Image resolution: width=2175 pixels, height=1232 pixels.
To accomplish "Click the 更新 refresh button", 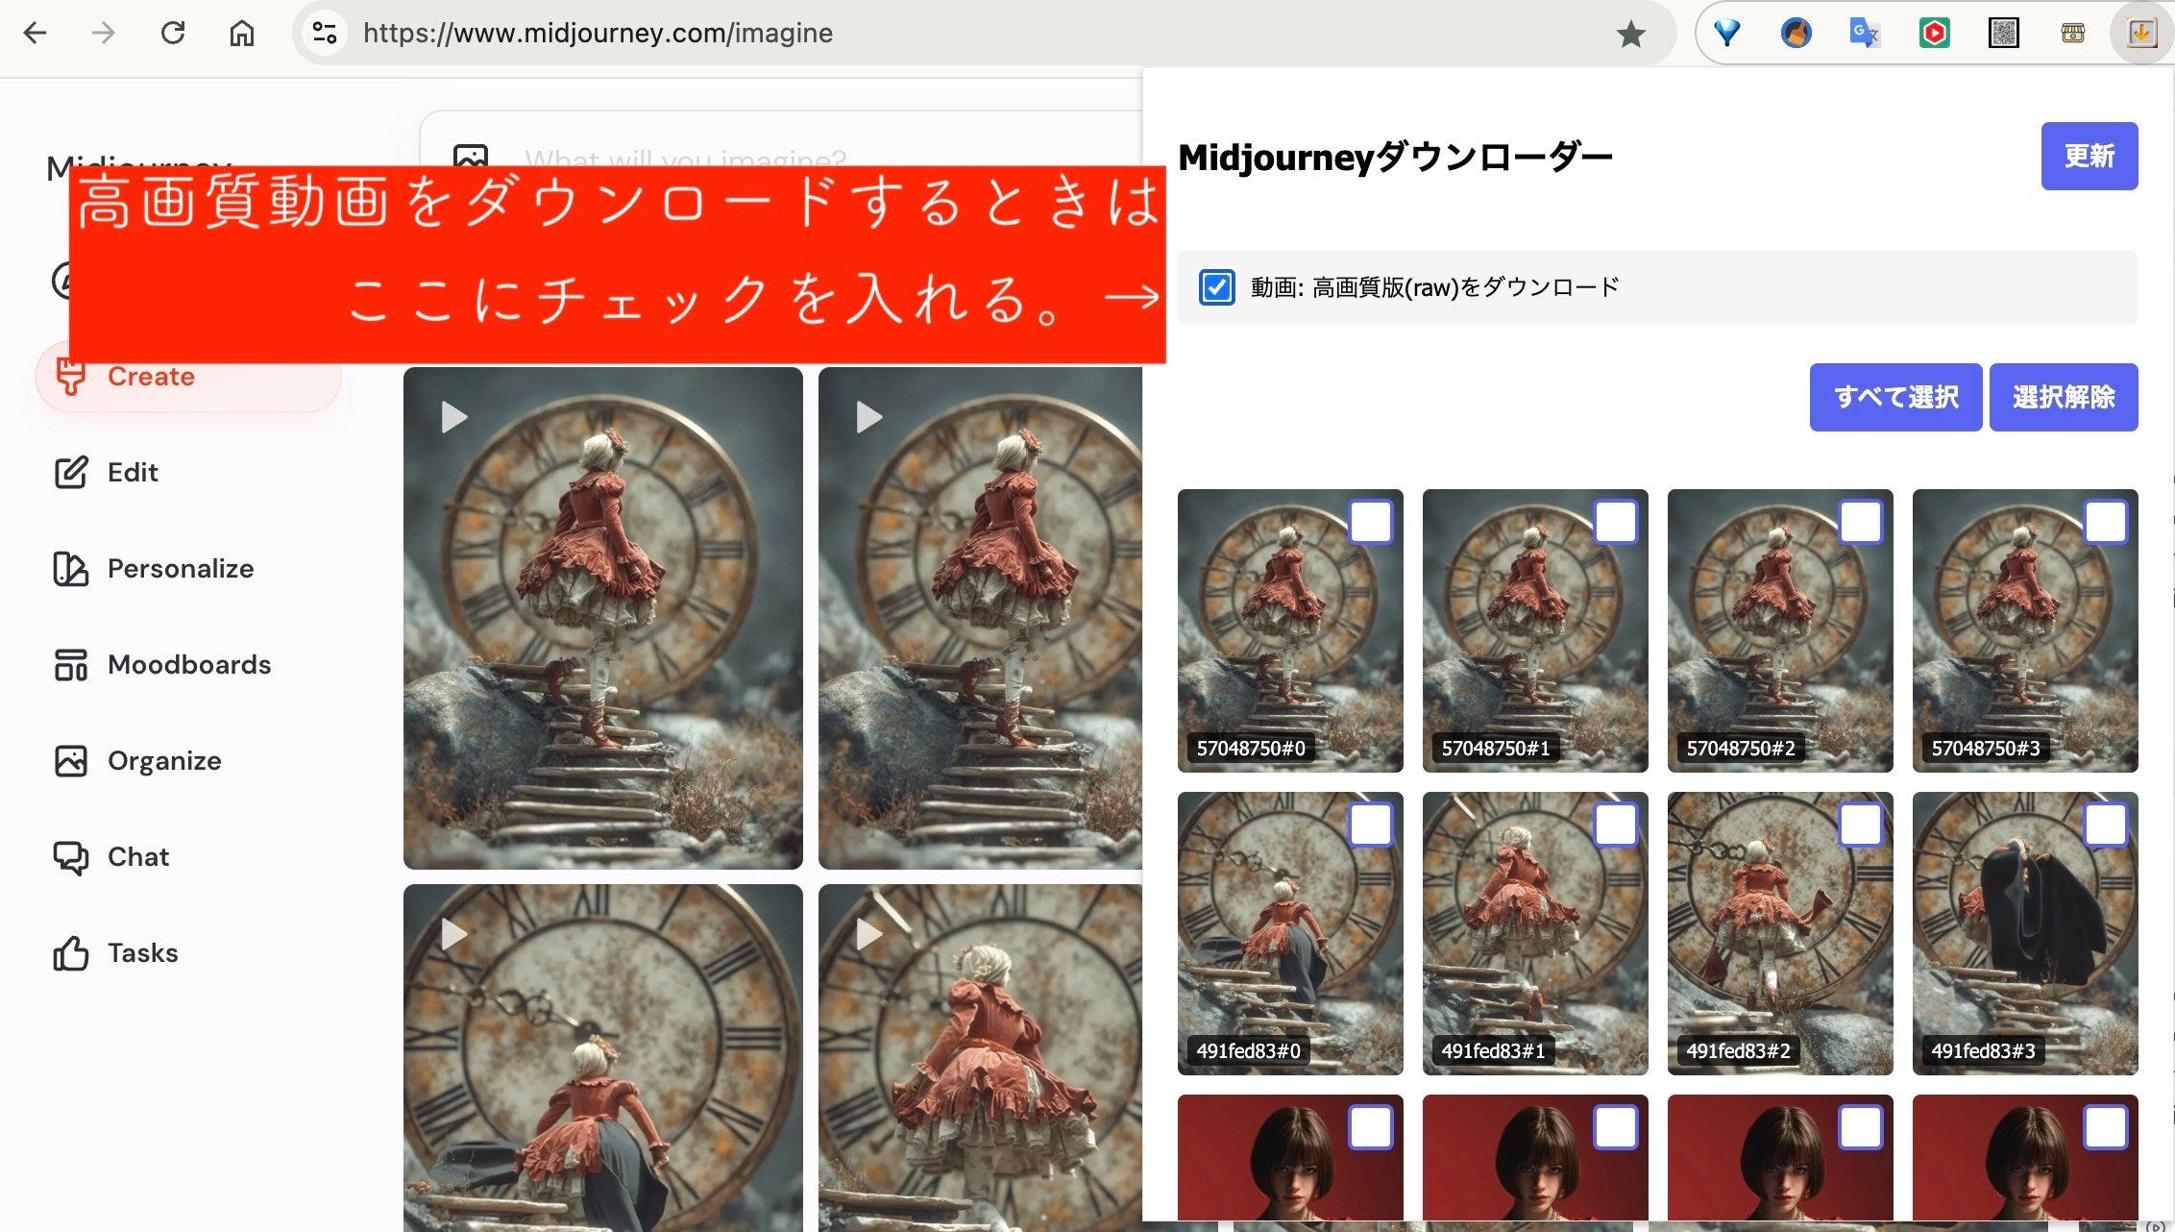I will 2089,156.
